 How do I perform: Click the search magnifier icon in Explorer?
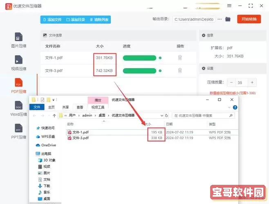pyautogui.click(x=231, y=115)
